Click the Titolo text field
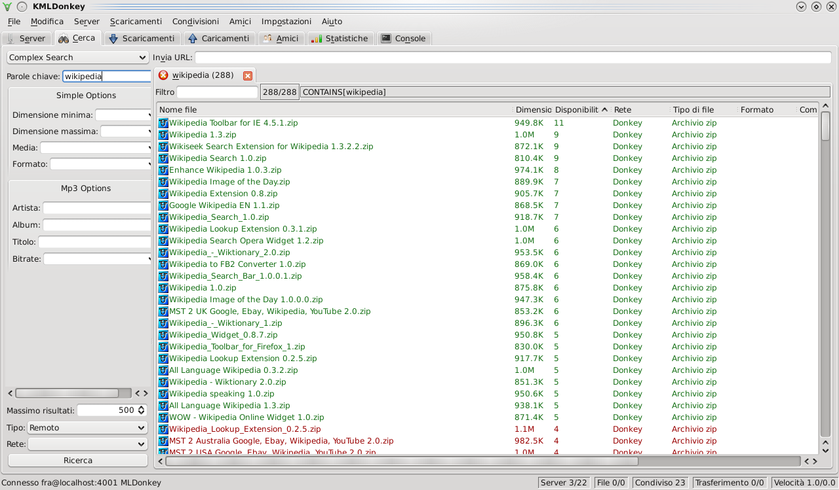Viewport: 839px width, 490px height. (x=96, y=242)
